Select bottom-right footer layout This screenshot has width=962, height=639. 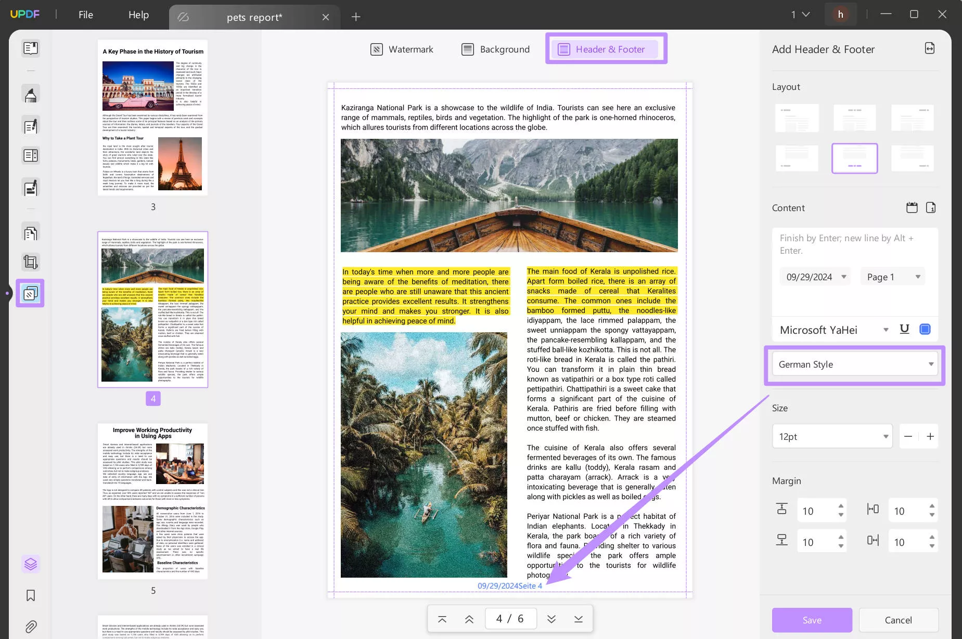(913, 158)
